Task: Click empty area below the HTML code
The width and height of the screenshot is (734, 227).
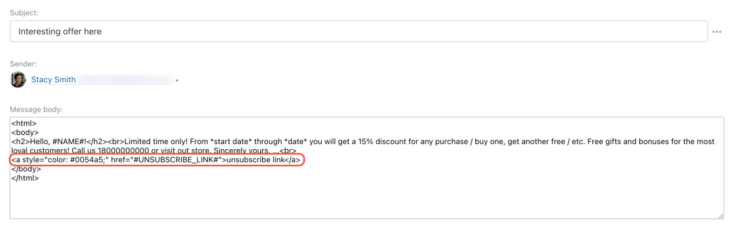Action: [367, 200]
